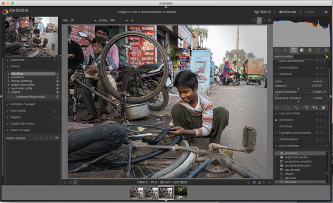Viewport: 333px width, 203px height.
Task: Open views dropdown arrow at top right
Action: point(326,12)
